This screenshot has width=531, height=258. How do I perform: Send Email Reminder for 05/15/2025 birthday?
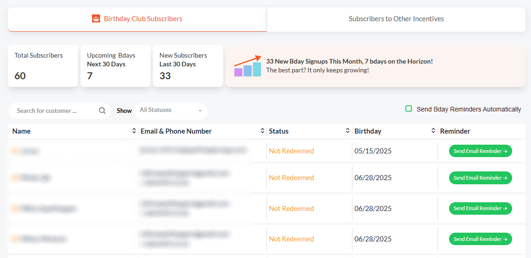coord(480,151)
